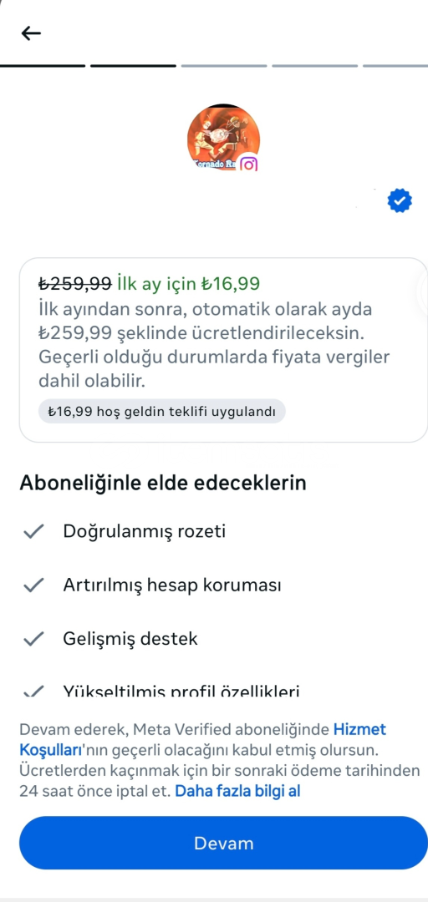Tap checkmark beside Yükseltilmiş profil özellikleri
This screenshot has height=902, width=428.
click(33, 692)
